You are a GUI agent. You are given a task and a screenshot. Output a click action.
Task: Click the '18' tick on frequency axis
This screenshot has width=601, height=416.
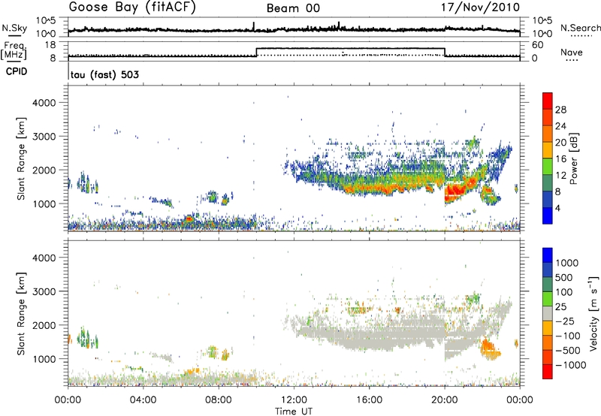(50, 45)
